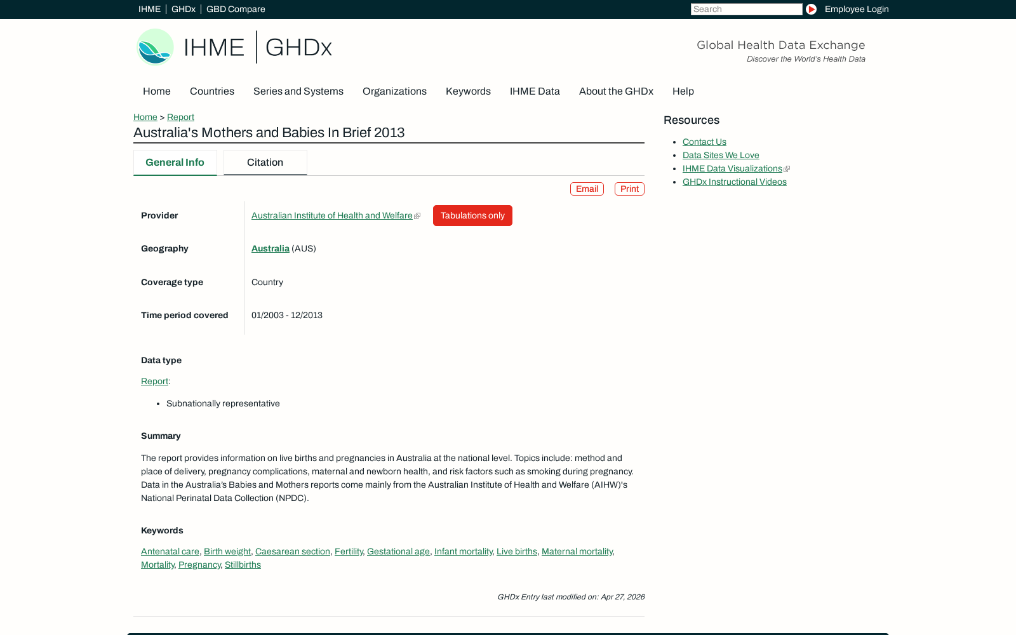Click the time period value 01/2003 - 12/2013

(287, 316)
